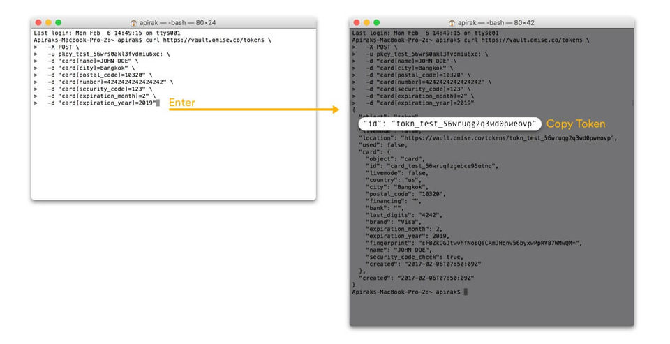The height and width of the screenshot is (344, 670).
Task: Click 'card[number]=4242424242424242' in the left terminal
Action: click(112, 82)
